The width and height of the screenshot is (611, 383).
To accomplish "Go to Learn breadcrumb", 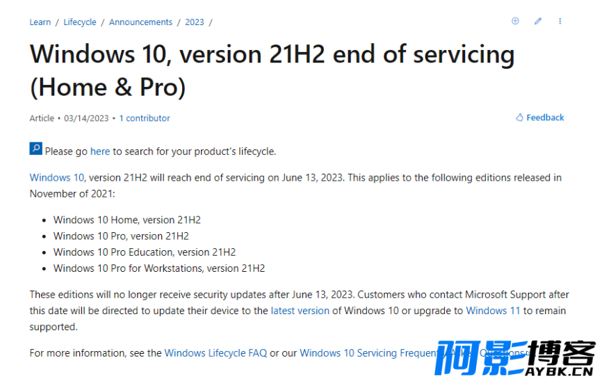I will coord(40,22).
